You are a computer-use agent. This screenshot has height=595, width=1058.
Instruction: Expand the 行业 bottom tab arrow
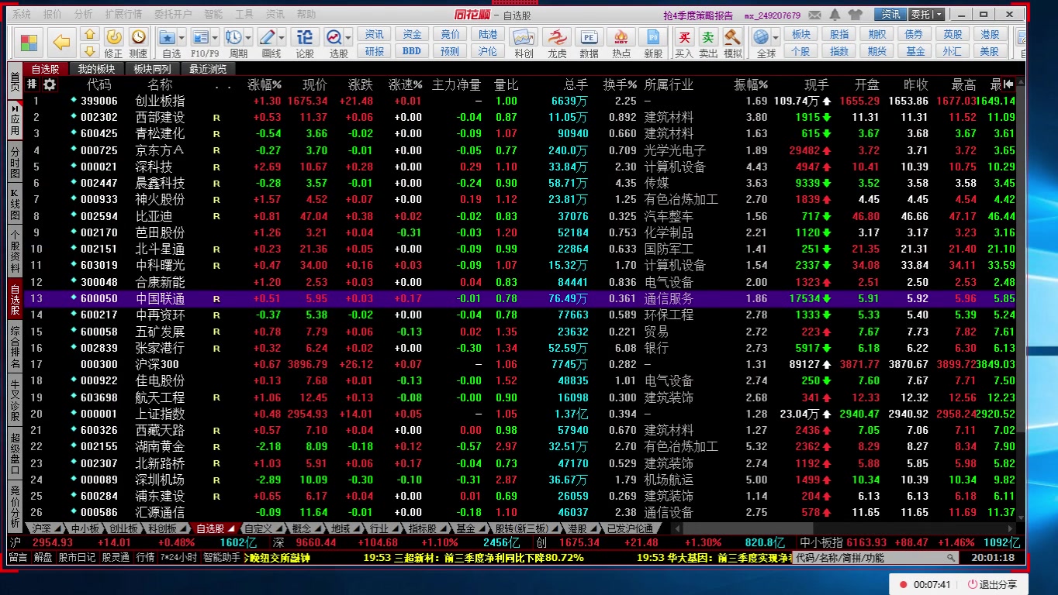point(395,528)
